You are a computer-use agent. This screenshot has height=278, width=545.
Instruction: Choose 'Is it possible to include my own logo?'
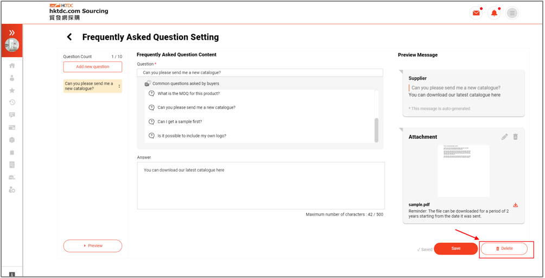192,136
